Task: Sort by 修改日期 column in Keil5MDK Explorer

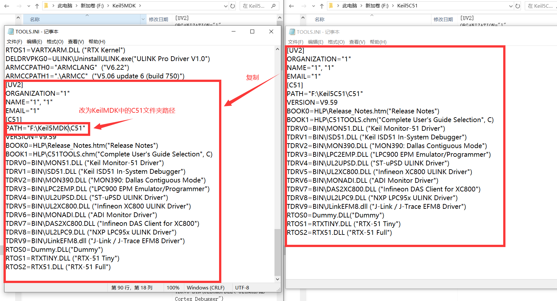Action: 158,19
